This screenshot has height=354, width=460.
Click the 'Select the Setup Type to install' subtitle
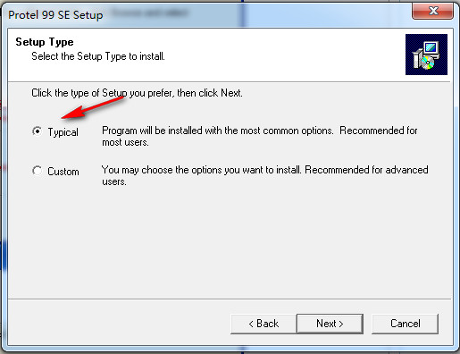point(98,56)
